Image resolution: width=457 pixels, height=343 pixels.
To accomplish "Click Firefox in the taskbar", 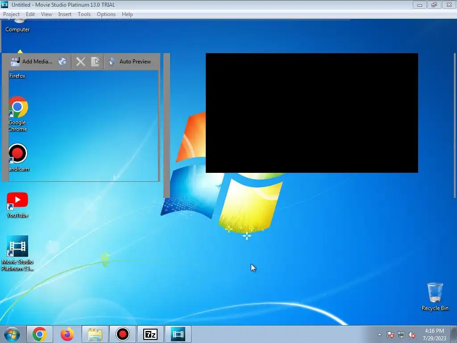I will (67, 334).
